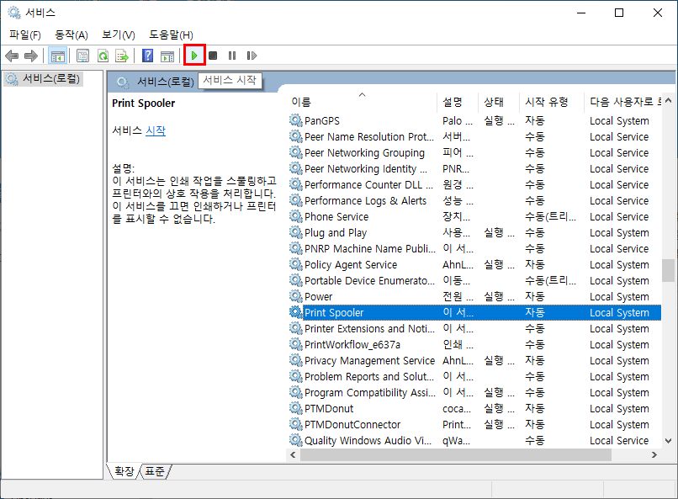Image resolution: width=678 pixels, height=499 pixels.
Task: Select Performance Counter DLL service
Action: [x=474, y=184]
